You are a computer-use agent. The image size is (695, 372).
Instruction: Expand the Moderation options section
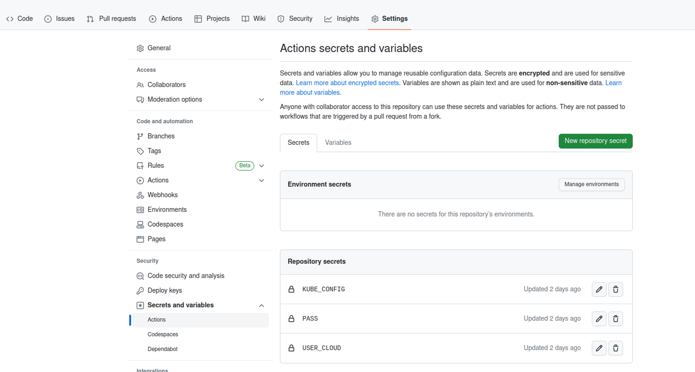[261, 100]
